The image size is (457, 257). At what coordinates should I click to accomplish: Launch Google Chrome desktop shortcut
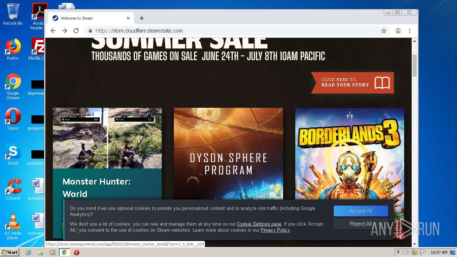coord(13,86)
